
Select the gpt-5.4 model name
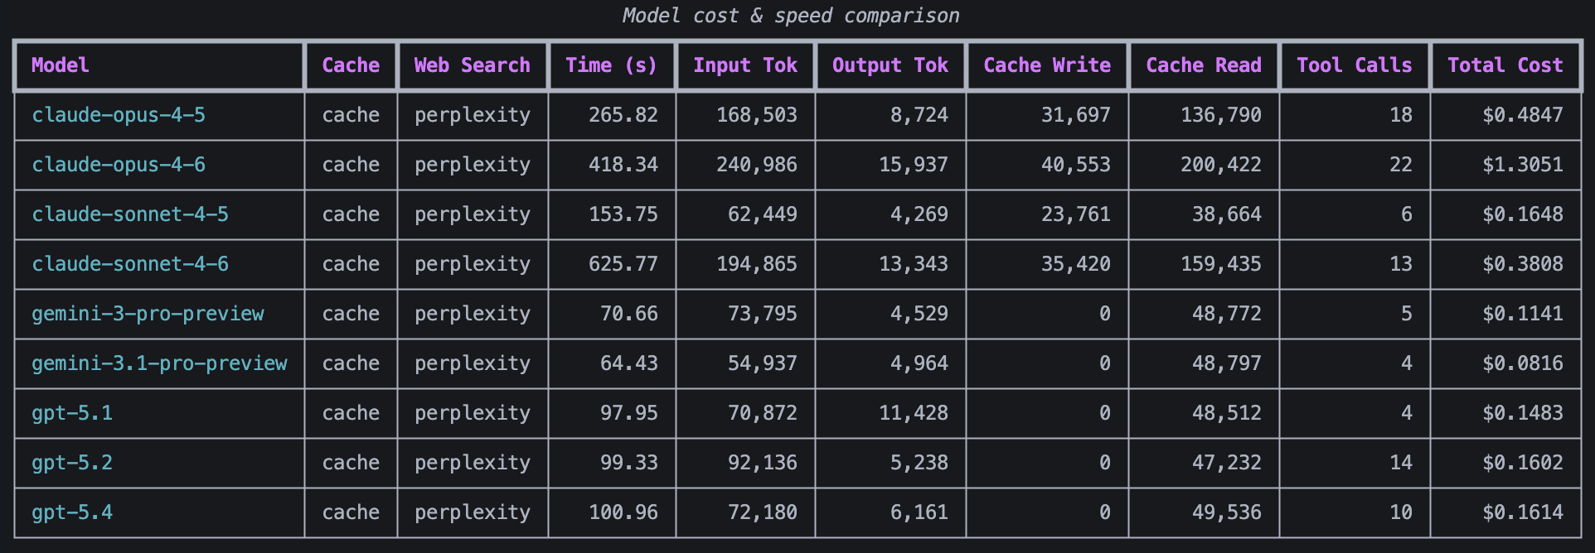[72, 512]
